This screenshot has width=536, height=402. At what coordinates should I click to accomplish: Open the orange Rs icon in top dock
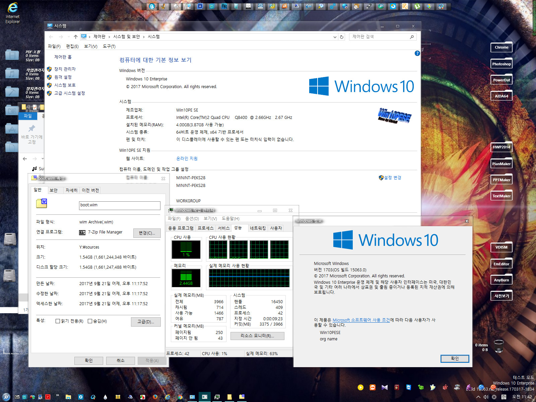pyautogui.click(x=404, y=6)
